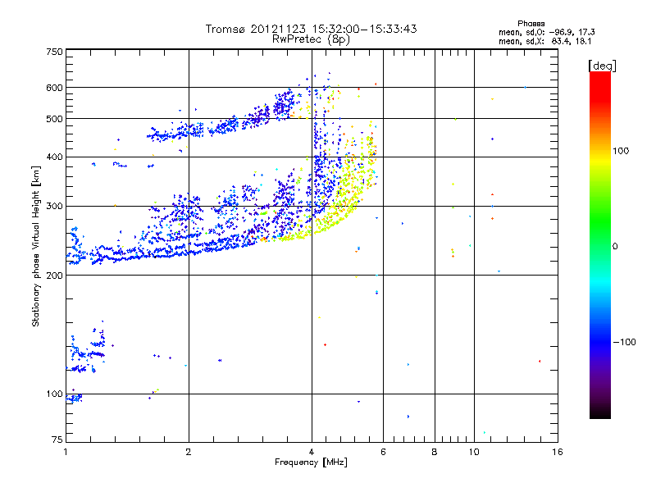This screenshot has width=656, height=492.
Task: Click the mean, sd,X: 83.4, 18.1 line
Action: (x=544, y=41)
